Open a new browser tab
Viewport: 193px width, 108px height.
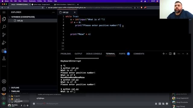(x=78, y=4)
